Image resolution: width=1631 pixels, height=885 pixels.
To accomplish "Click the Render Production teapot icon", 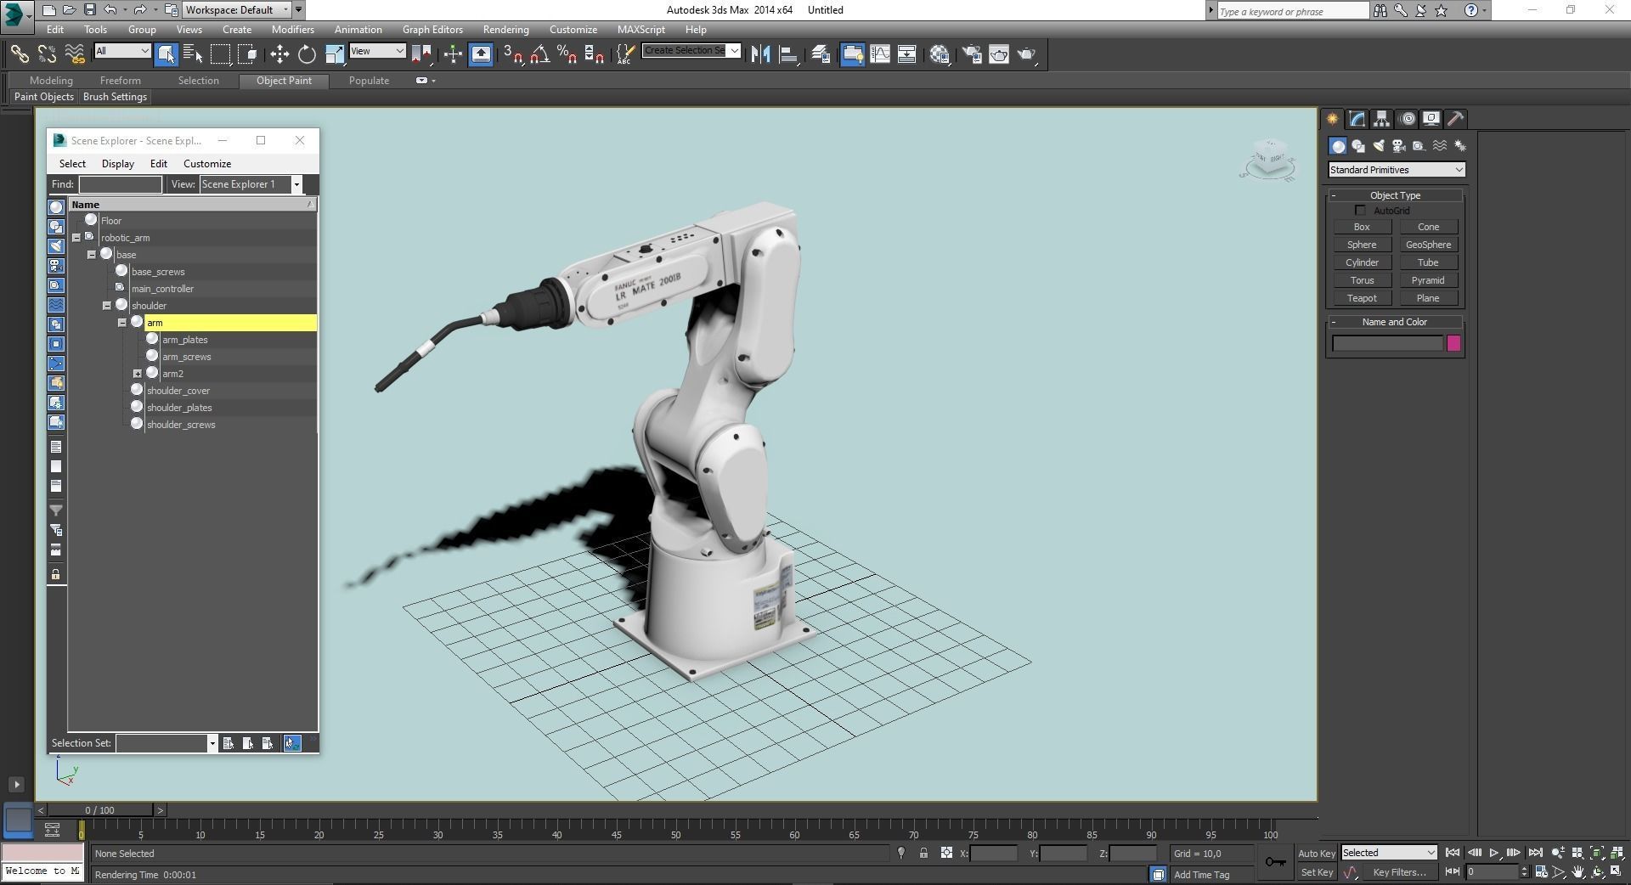I will 1027,54.
